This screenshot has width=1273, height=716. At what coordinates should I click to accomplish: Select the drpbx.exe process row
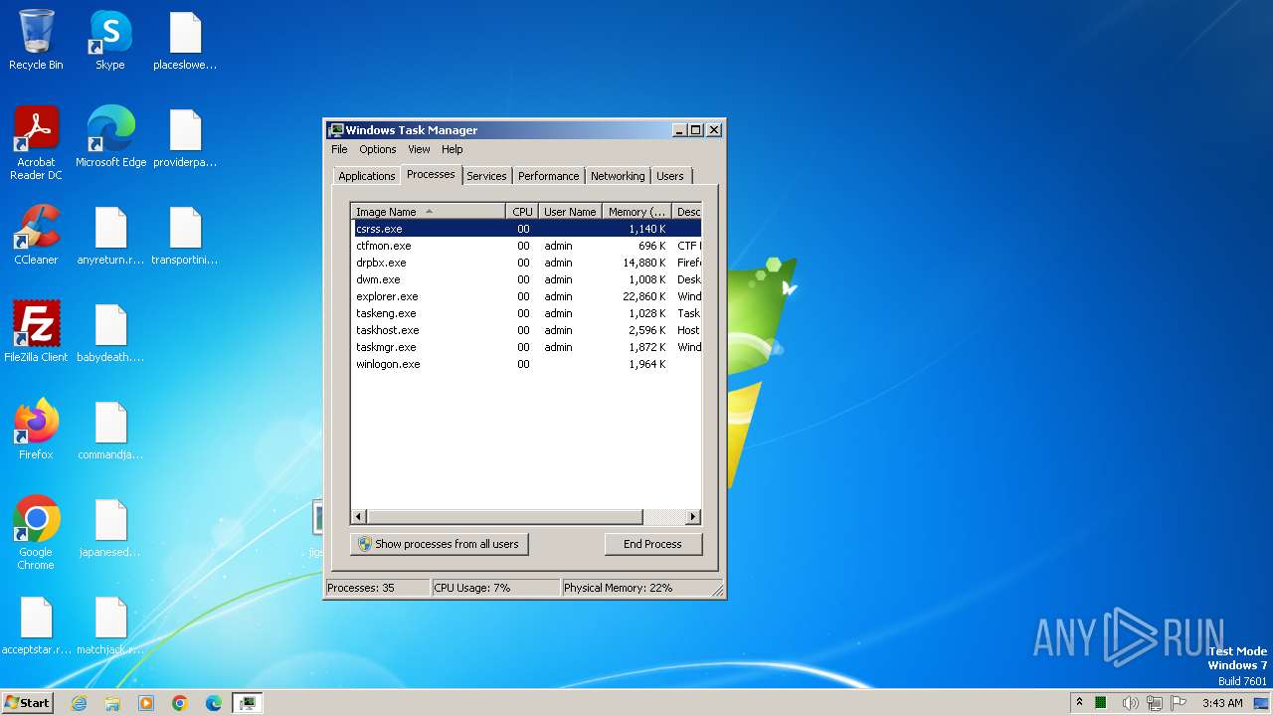(x=526, y=263)
